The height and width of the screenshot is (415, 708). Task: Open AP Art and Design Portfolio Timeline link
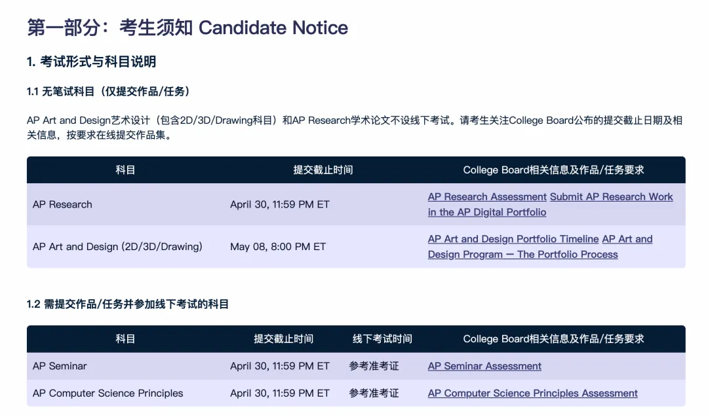point(513,240)
